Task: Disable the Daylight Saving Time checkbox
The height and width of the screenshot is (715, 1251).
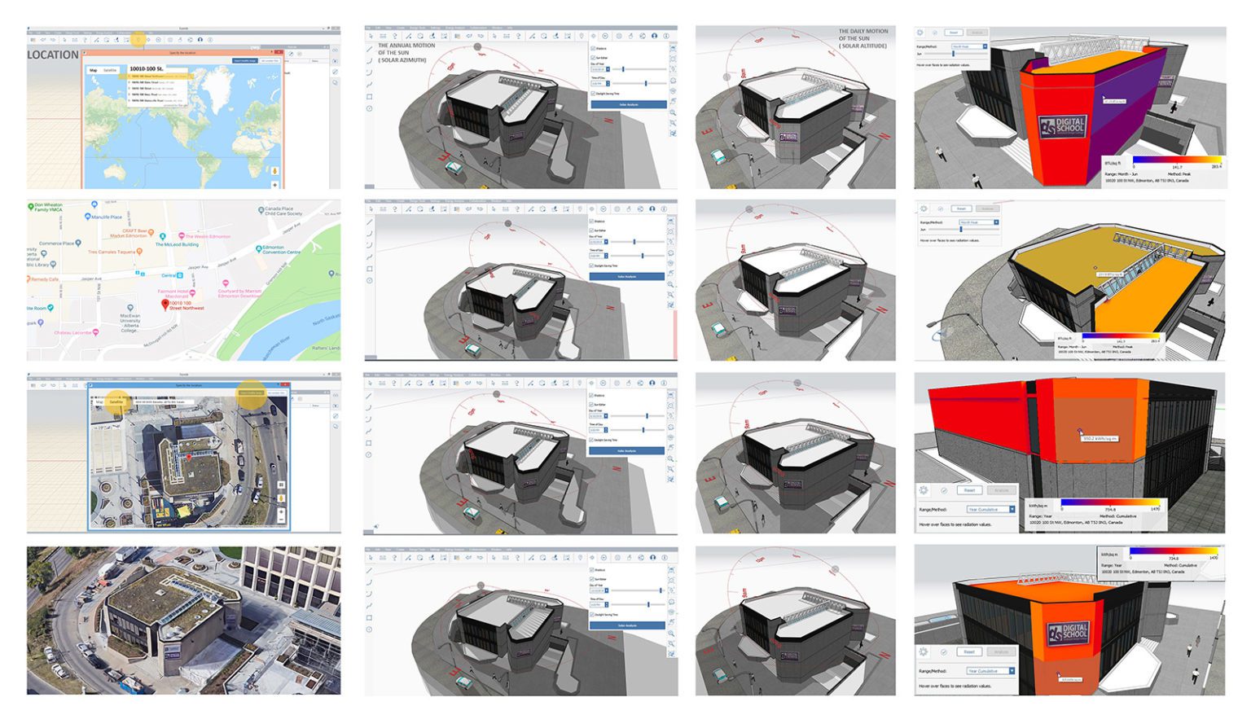Action: 593,94
